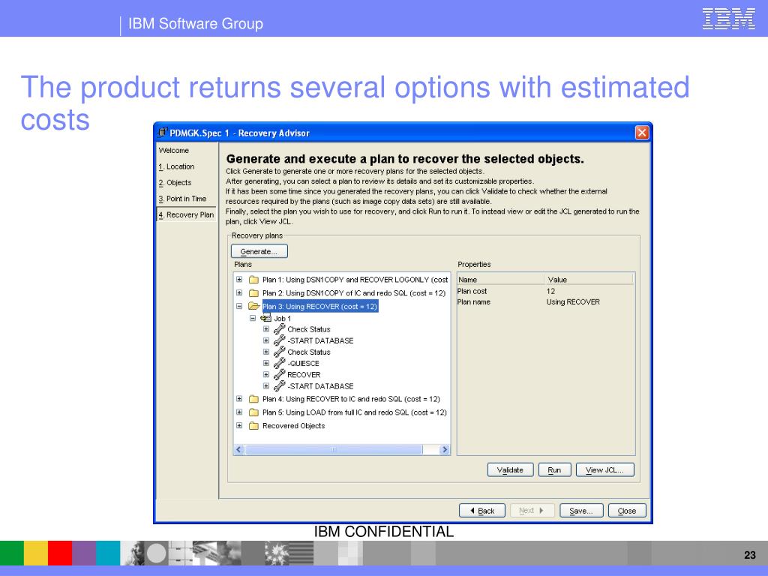This screenshot has height=576, width=768.
Task: Click the Plan 4 folder icon
Action: pos(253,399)
